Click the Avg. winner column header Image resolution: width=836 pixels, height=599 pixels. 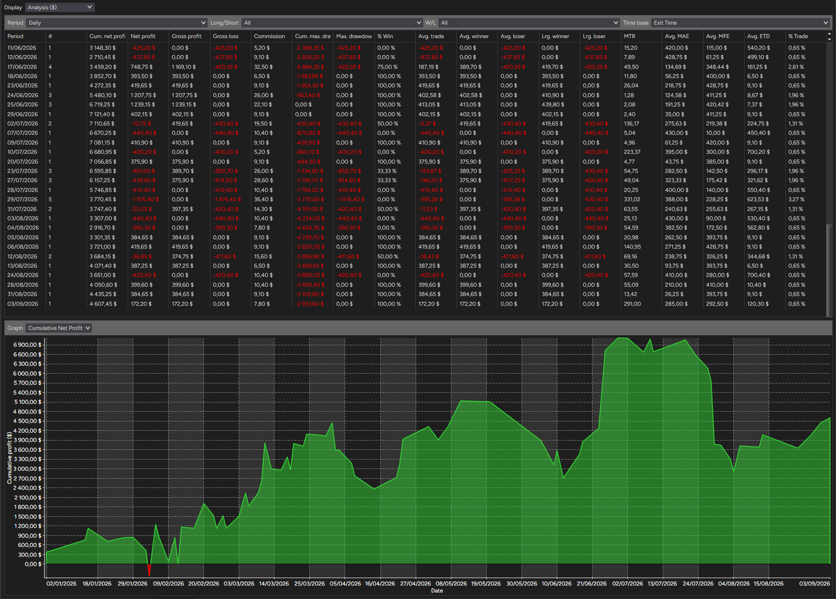477,36
